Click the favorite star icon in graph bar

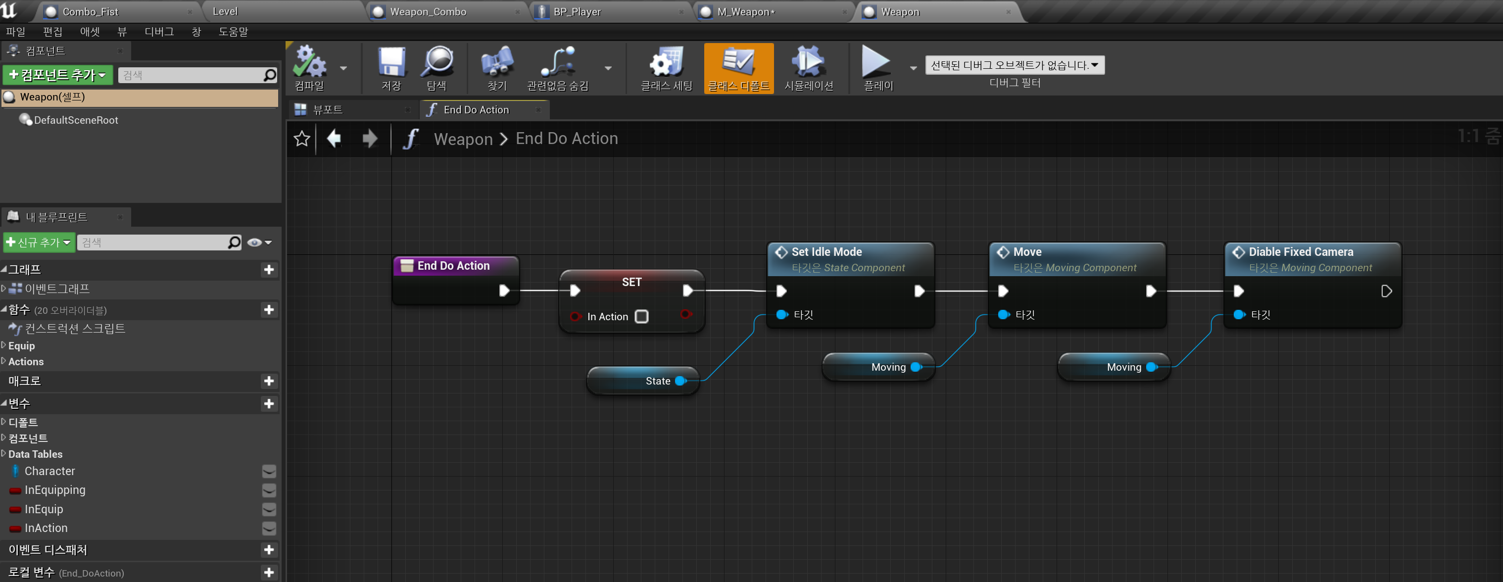(x=302, y=139)
